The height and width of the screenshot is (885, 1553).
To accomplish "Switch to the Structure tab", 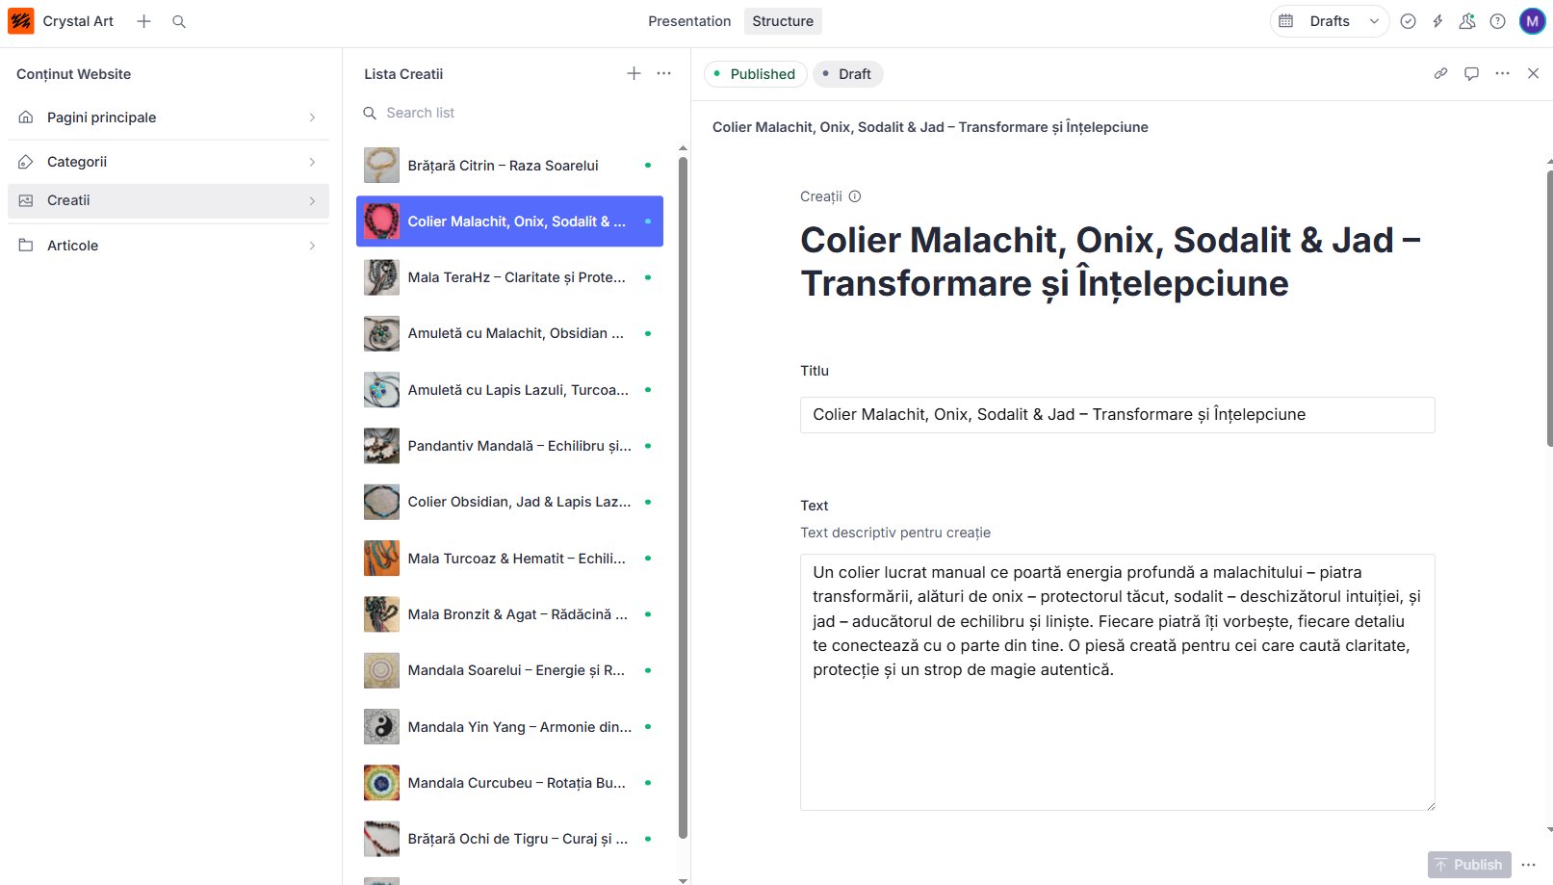I will click(x=783, y=21).
